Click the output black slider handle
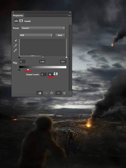The image size is (126, 168). (19, 70)
